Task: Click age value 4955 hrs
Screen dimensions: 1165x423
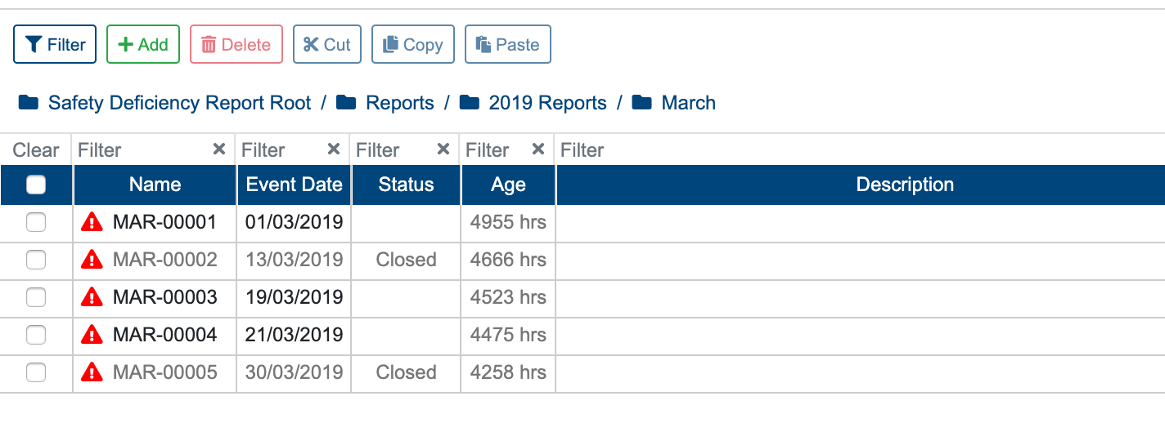Action: 508,222
